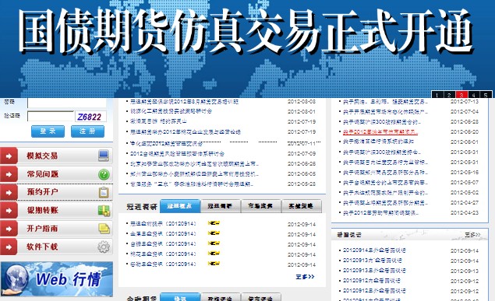Open the news item dated 2012-05-28
Screen dimensions: 495x301
(x=192, y=184)
